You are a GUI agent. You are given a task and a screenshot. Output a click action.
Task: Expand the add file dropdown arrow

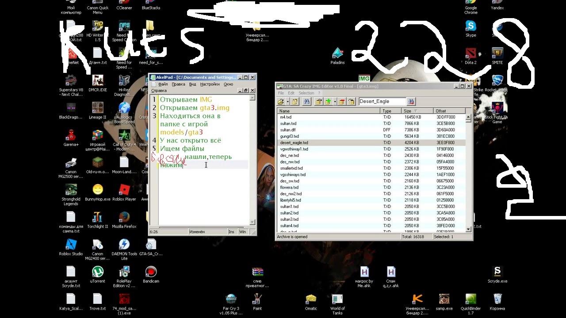[x=335, y=102]
